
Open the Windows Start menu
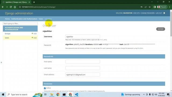tap(3, 95)
